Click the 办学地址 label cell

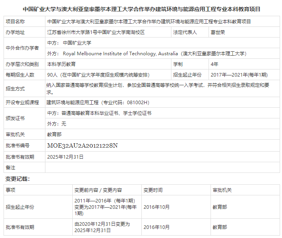(x=24, y=32)
